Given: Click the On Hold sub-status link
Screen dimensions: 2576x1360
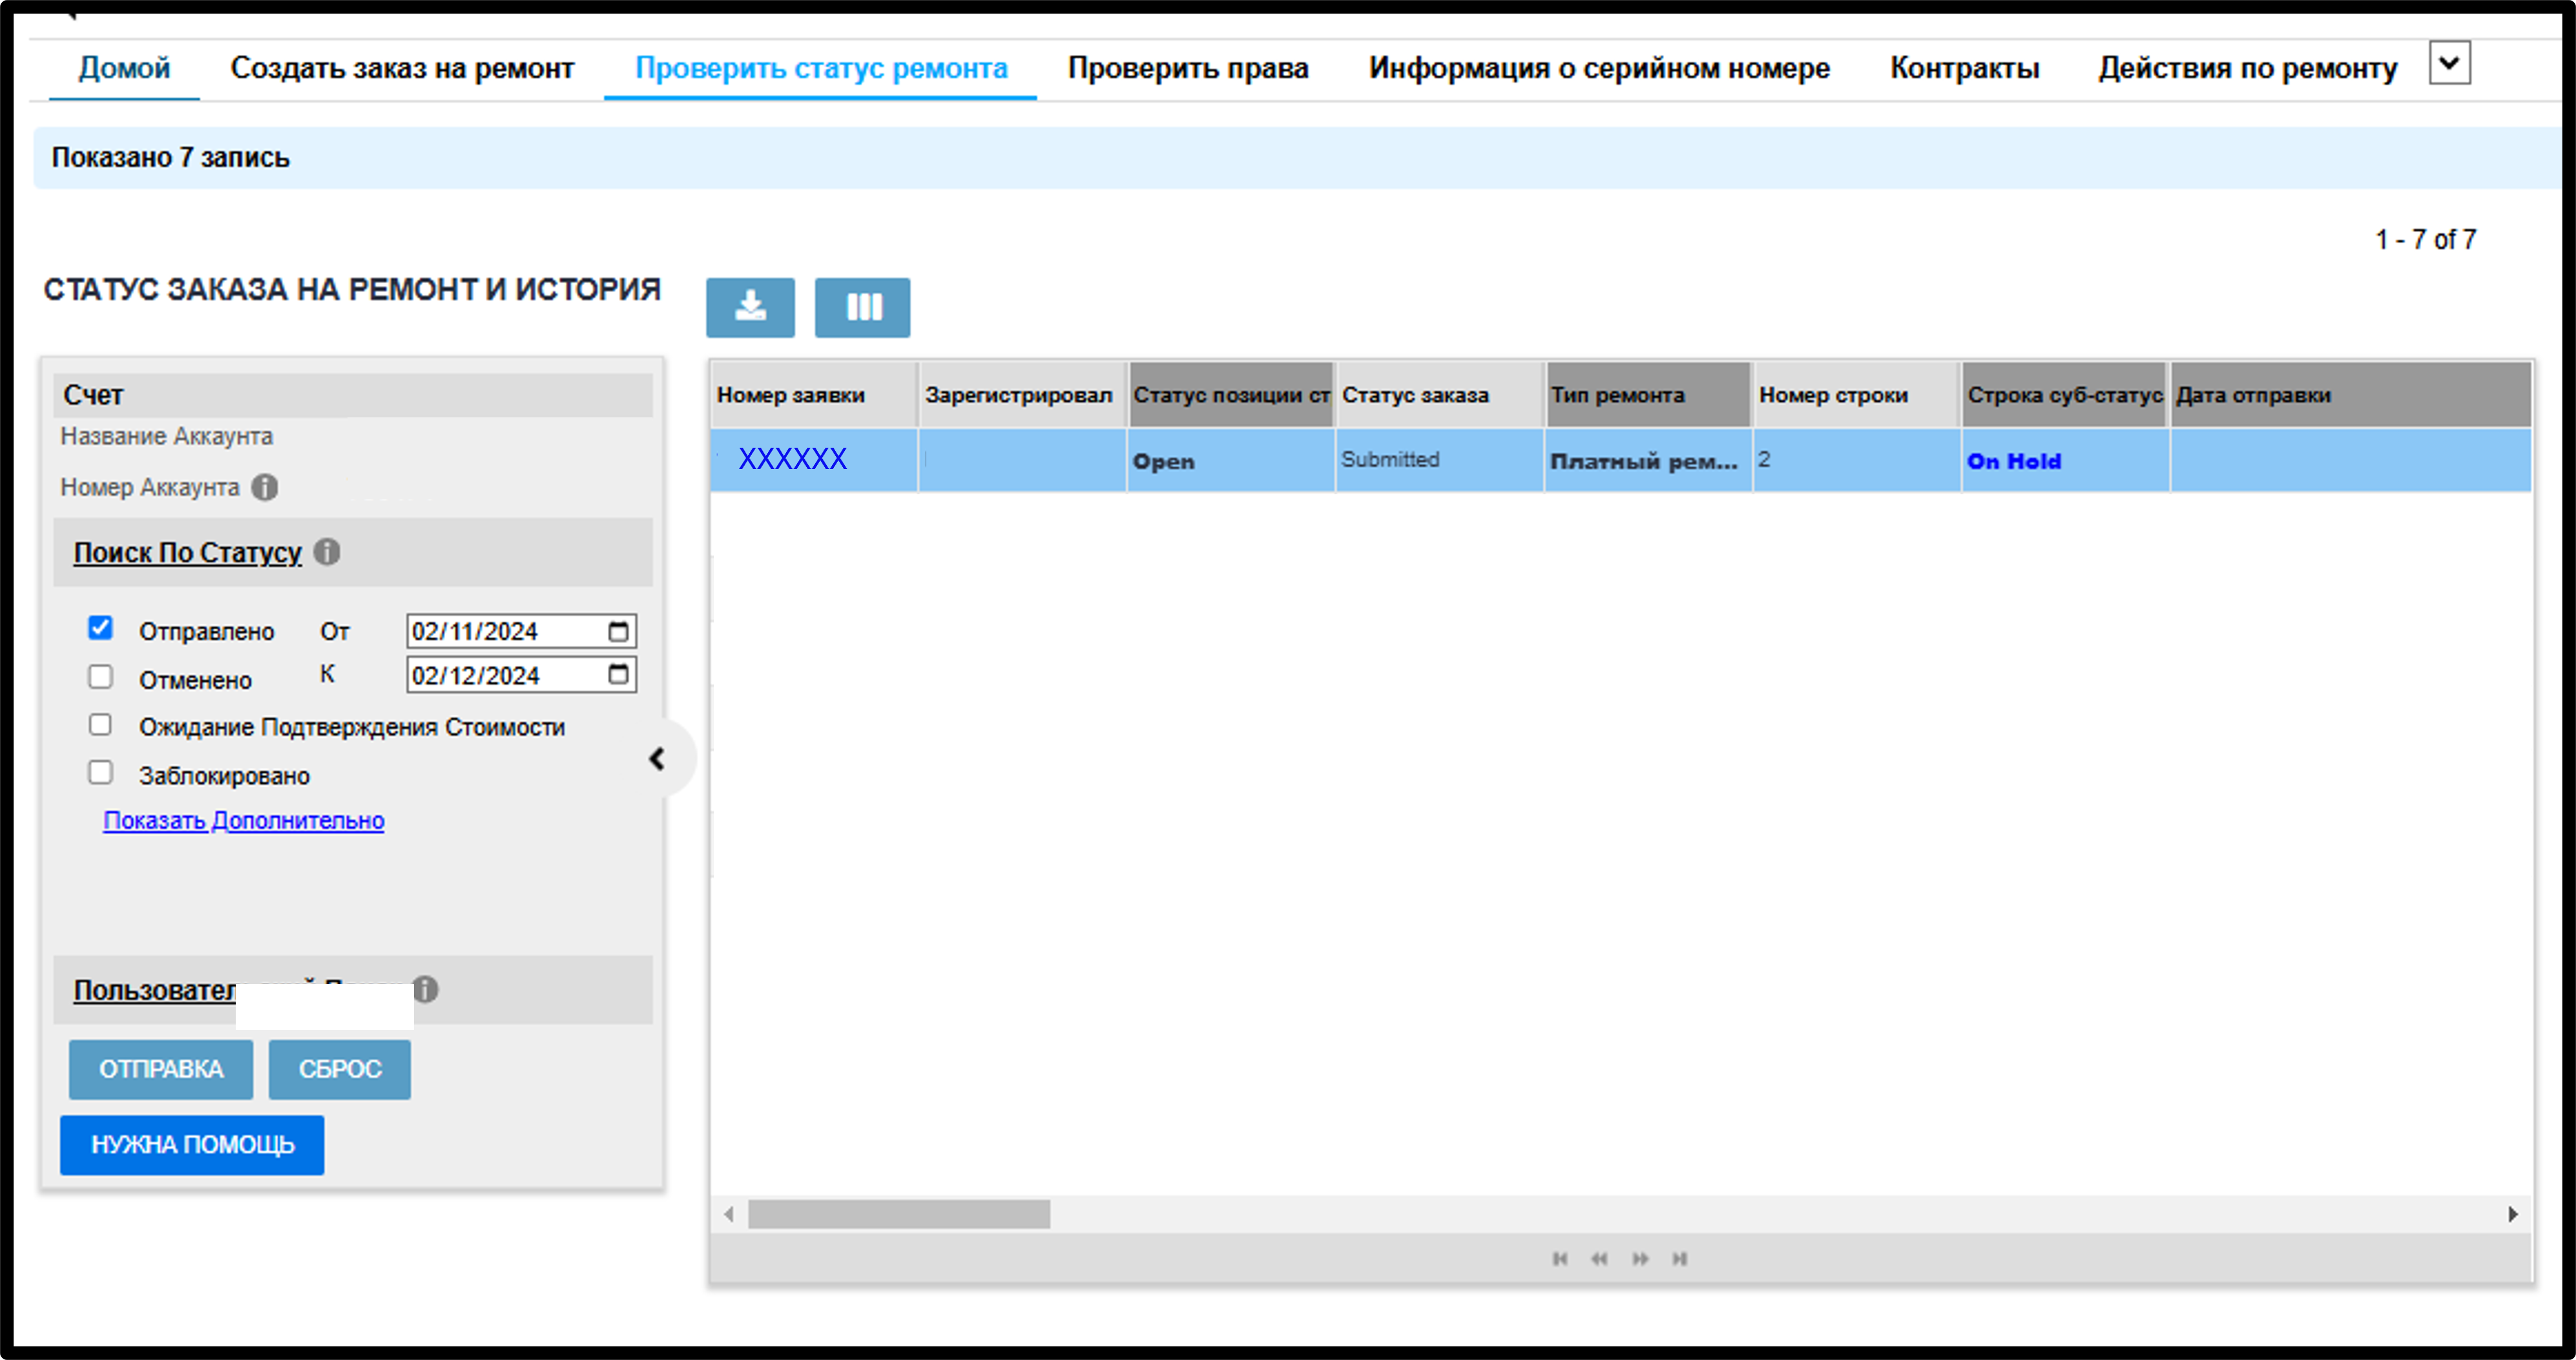Looking at the screenshot, I should pos(2014,461).
